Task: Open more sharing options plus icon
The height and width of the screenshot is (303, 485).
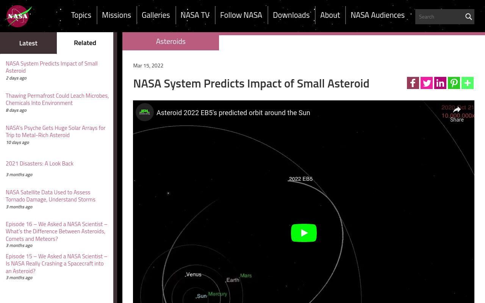Action: [x=468, y=83]
